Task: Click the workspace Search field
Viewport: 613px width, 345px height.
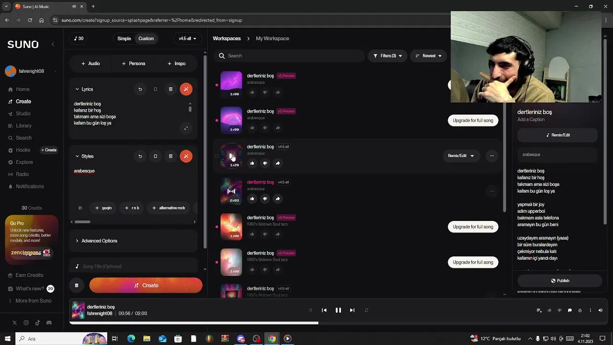Action: click(289, 56)
